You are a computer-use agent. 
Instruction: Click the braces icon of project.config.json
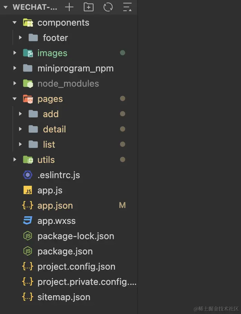tap(28, 267)
